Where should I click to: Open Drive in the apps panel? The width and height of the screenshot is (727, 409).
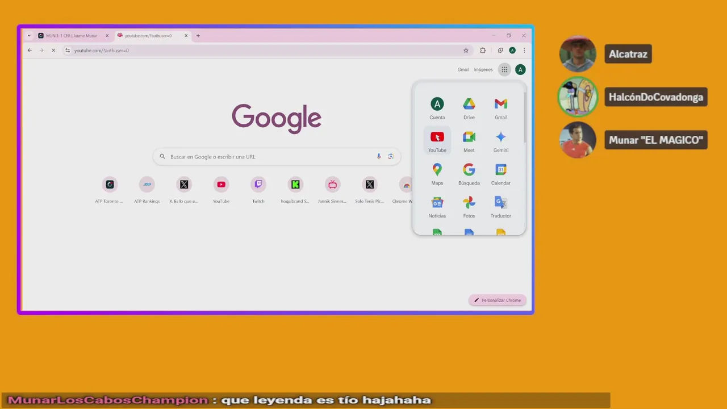469,108
